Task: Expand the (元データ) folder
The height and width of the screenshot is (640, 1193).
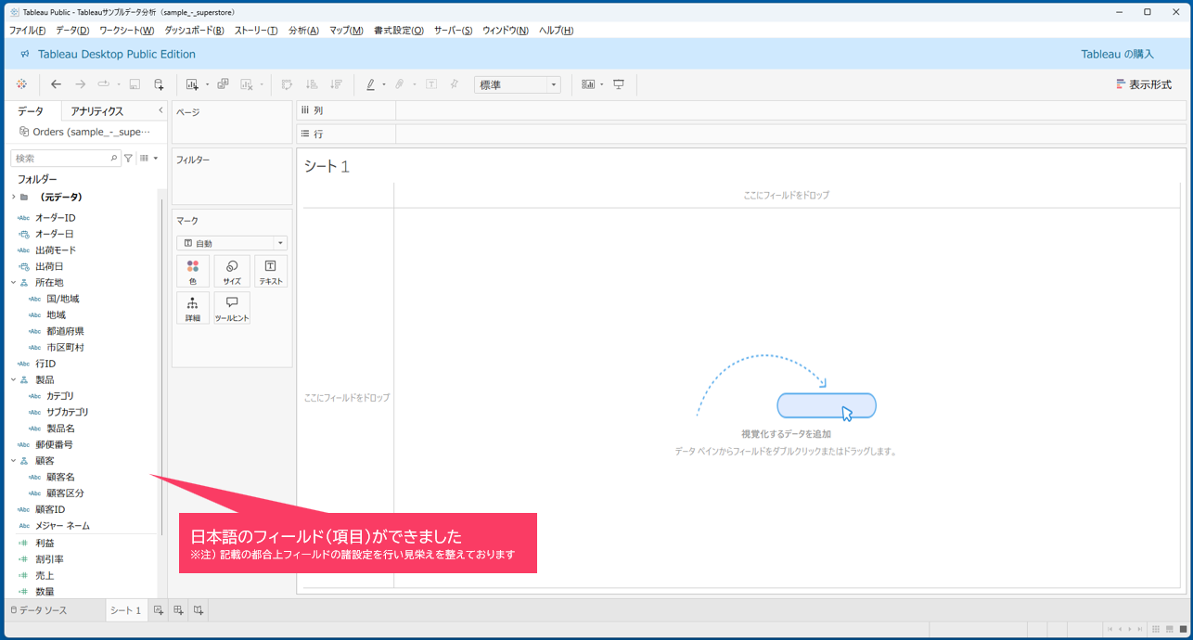Action: (x=13, y=198)
